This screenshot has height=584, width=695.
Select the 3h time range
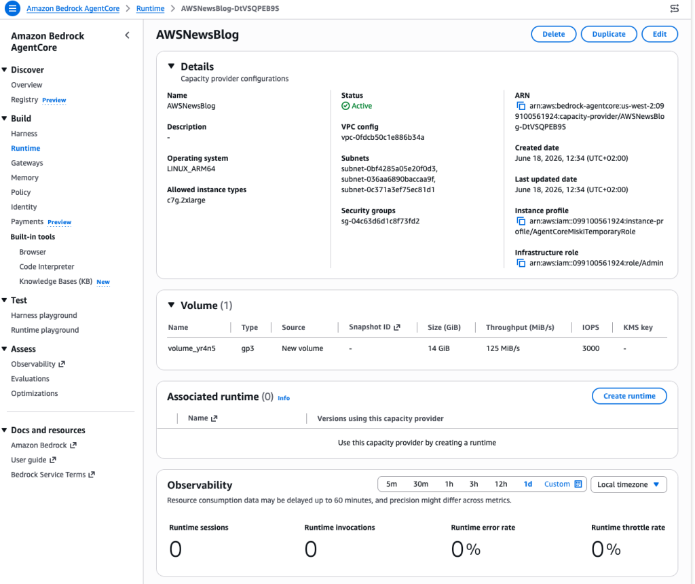pyautogui.click(x=474, y=484)
